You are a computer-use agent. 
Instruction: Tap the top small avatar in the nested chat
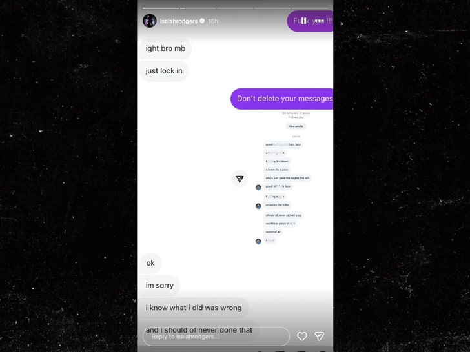click(258, 188)
